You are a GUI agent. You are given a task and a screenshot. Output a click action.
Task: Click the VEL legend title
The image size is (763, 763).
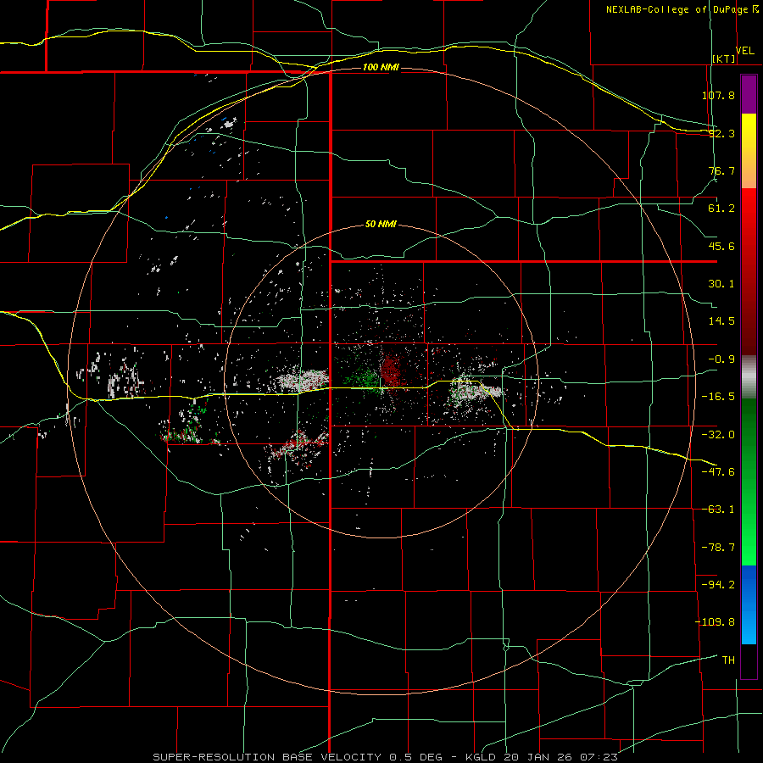tap(744, 51)
